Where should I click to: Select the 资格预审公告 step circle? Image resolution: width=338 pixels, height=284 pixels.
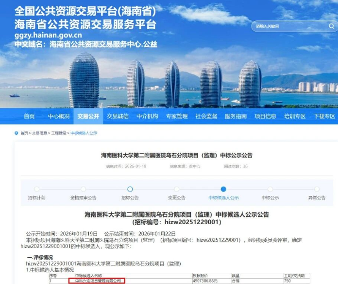[x=83, y=189]
